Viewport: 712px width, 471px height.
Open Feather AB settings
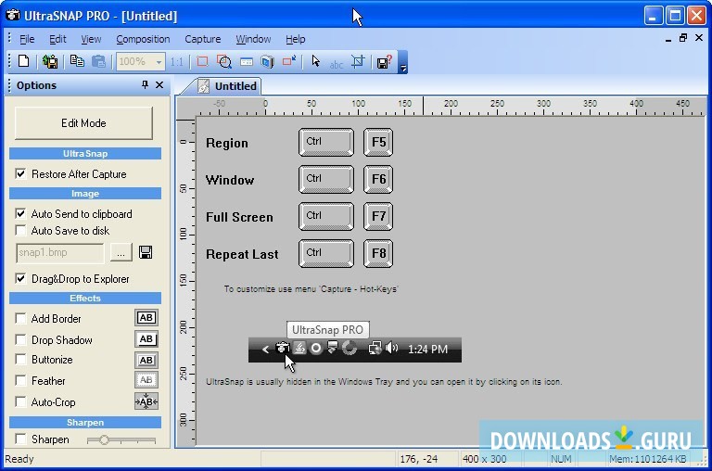146,380
